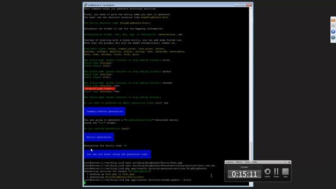Click the orange icon in side panel
This screenshot has width=336, height=189.
click(x=333, y=20)
